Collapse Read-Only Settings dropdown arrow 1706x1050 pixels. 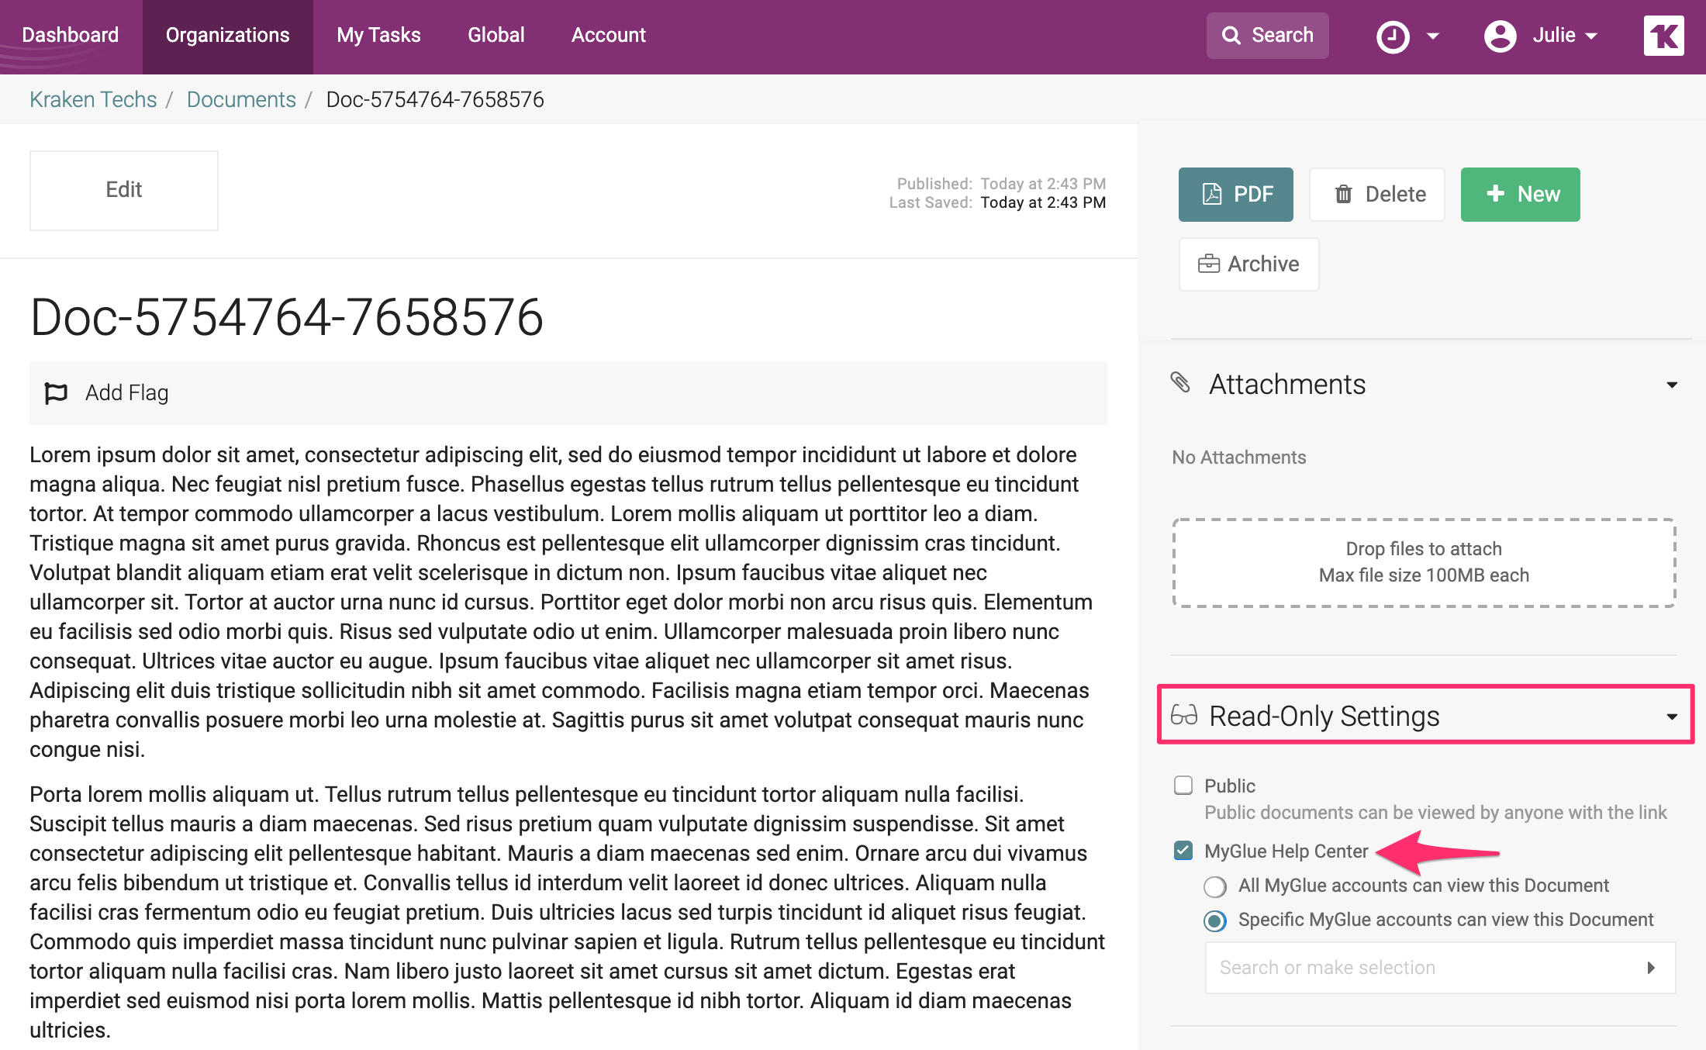1672,717
